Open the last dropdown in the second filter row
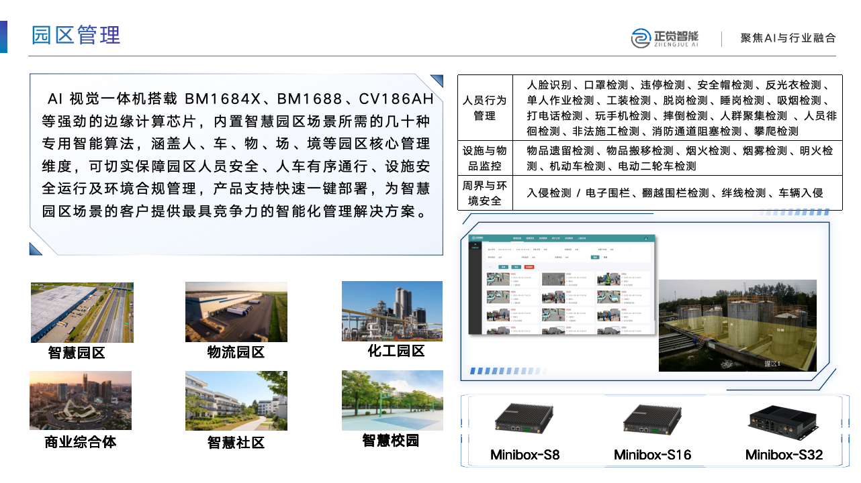Viewport: 861px width, 483px height. [574, 258]
